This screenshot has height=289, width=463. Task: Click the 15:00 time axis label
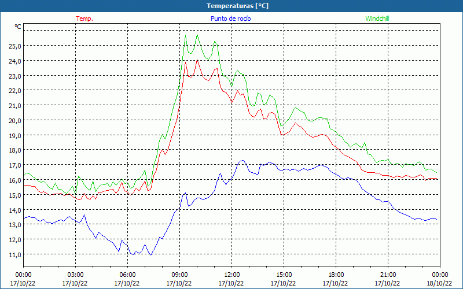click(x=284, y=275)
